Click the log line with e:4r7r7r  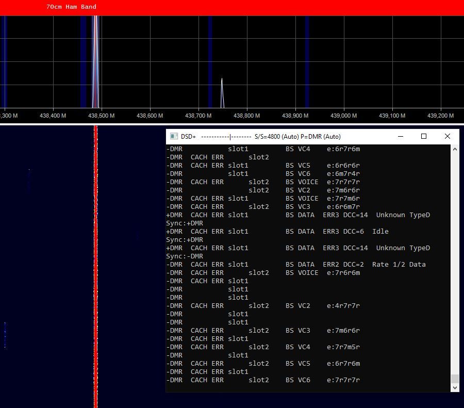[263, 305]
